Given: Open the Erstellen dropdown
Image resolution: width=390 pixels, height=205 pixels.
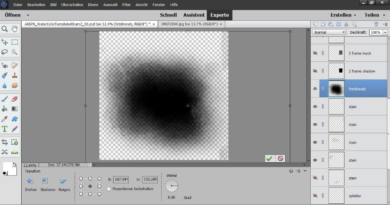Looking at the screenshot, I should 343,15.
